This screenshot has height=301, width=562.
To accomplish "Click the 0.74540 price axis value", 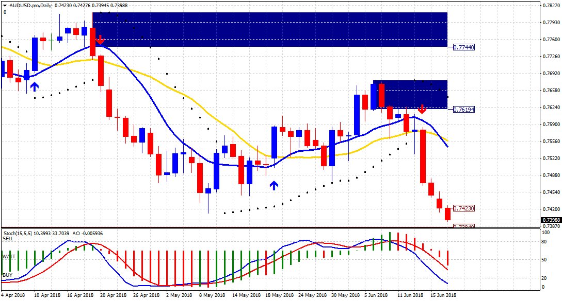I will pos(551,192).
